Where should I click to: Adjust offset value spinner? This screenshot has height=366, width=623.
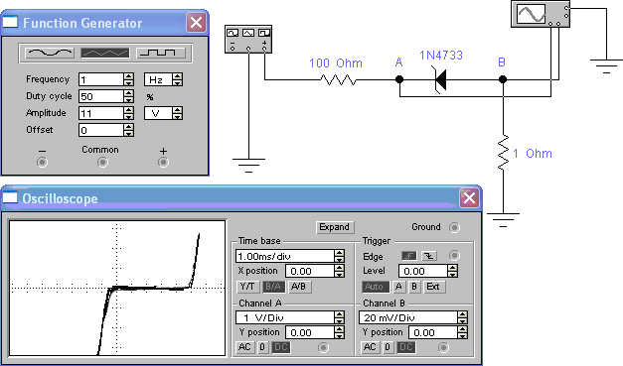(128, 130)
